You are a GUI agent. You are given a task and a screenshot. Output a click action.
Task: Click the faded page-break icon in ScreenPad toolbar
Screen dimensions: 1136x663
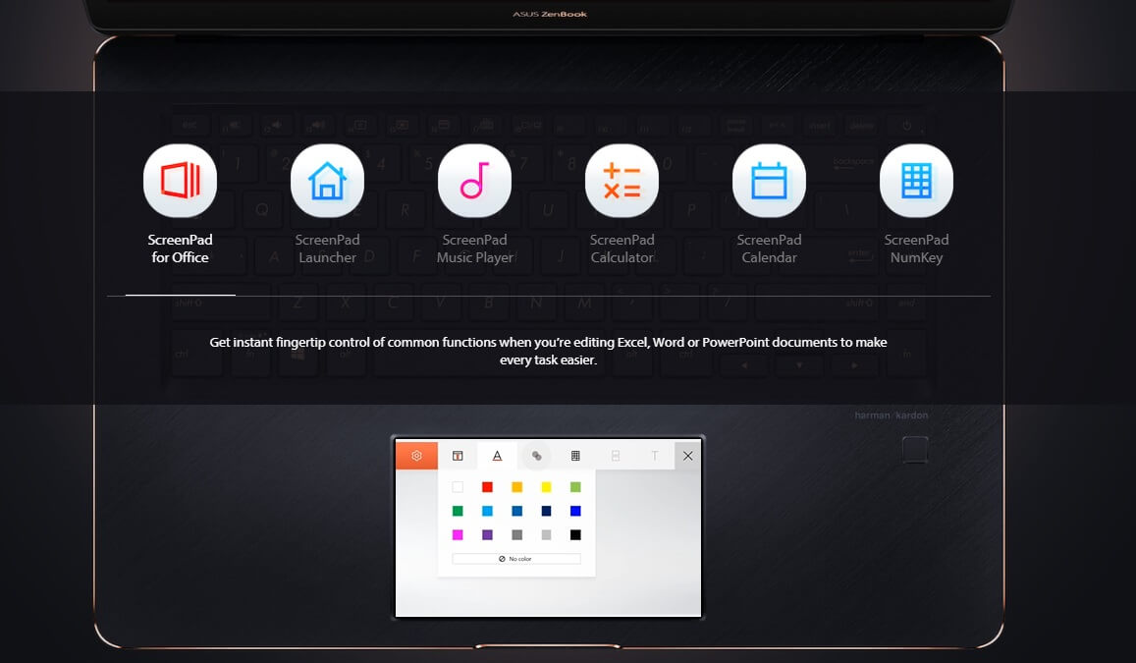pyautogui.click(x=615, y=456)
